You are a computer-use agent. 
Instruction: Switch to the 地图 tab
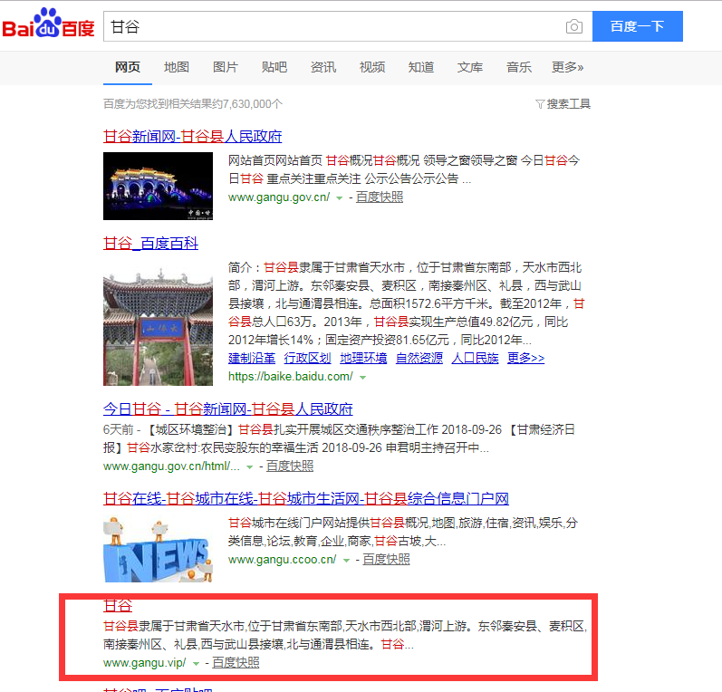[177, 67]
